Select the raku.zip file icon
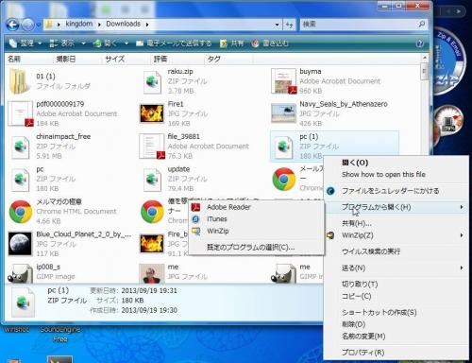This screenshot has height=363, width=472. pyautogui.click(x=152, y=82)
